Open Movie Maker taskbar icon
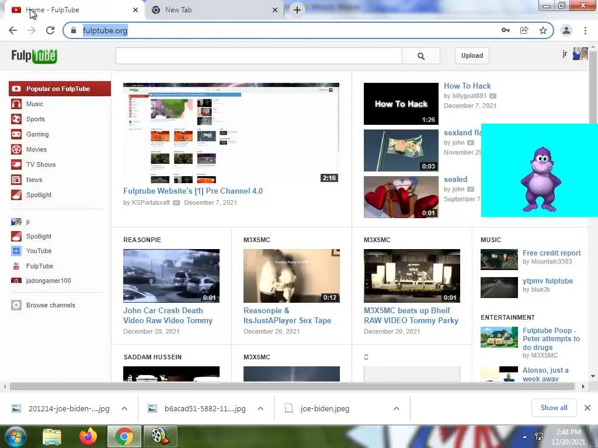This screenshot has height=448, width=598. [x=160, y=436]
